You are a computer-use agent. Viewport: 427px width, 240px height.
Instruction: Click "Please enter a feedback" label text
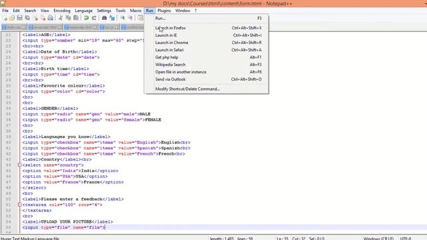coord(71,199)
